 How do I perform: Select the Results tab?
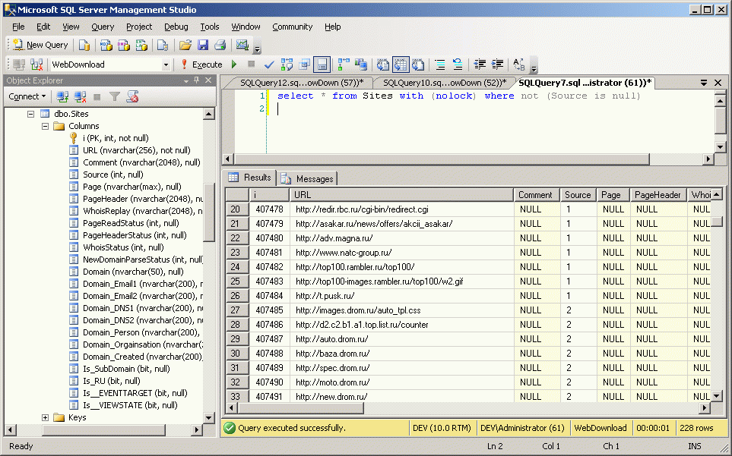250,178
